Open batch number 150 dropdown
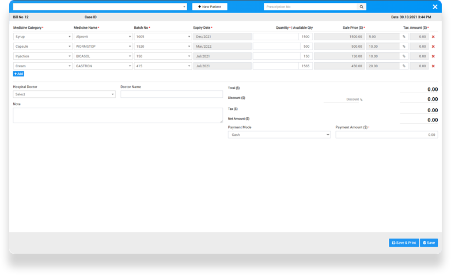This screenshot has width=451, height=275. pos(163,56)
